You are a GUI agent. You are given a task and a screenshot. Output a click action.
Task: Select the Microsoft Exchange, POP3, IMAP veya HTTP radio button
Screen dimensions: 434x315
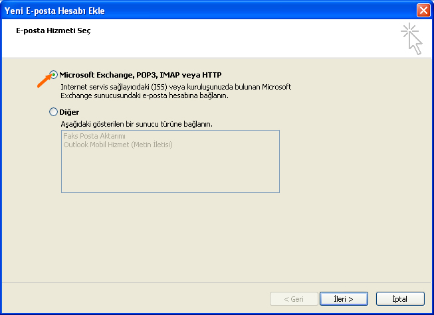click(53, 75)
